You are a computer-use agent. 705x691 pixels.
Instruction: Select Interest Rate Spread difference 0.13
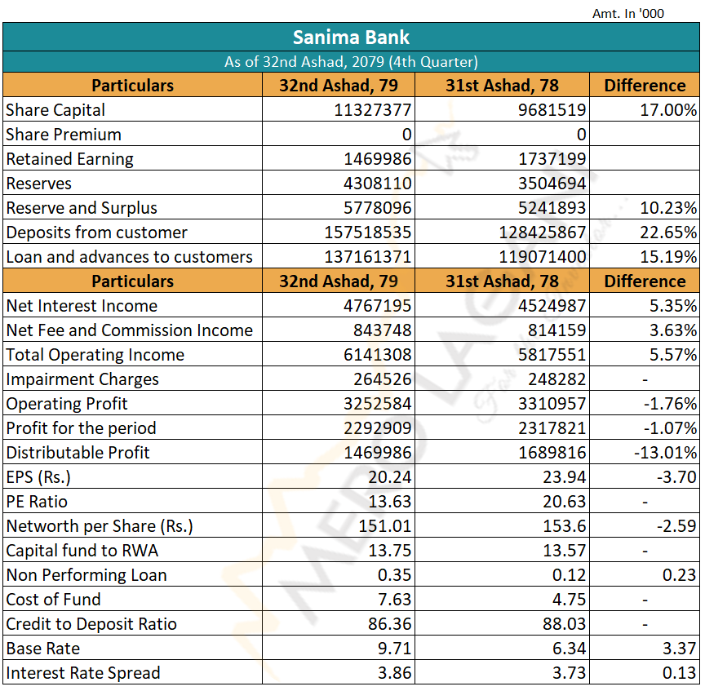[x=680, y=674]
